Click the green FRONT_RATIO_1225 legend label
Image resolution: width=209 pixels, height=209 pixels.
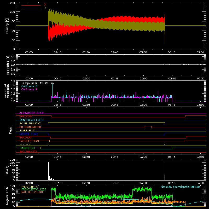point(34,189)
